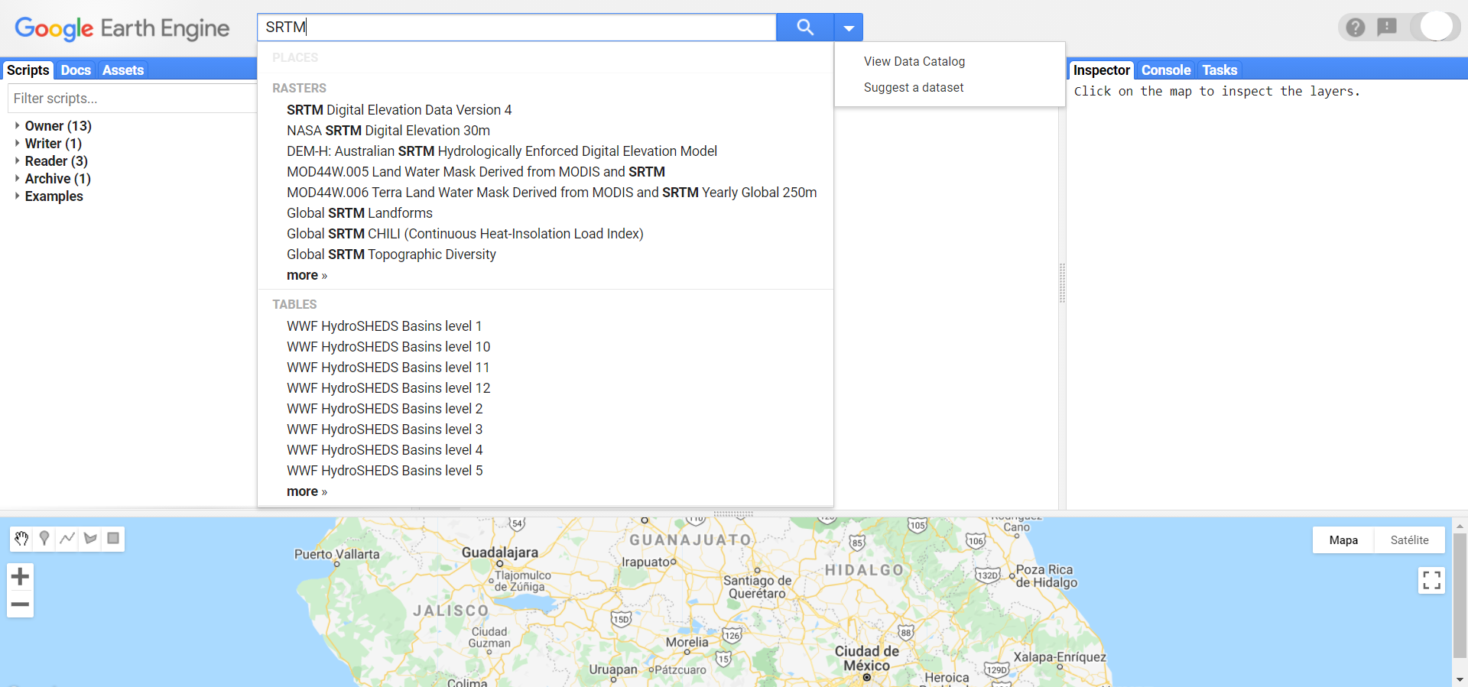The image size is (1468, 687).
Task: Open MOD44W.006 Terra Land Water Mask result
Action: click(551, 193)
